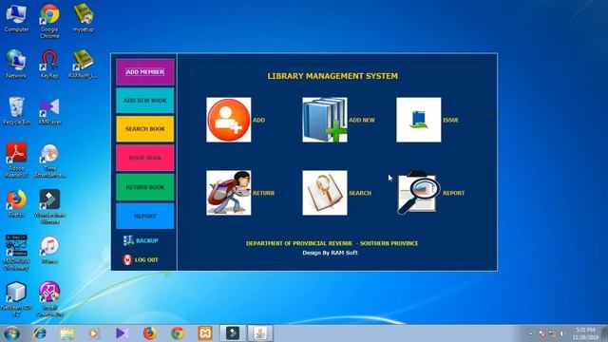Click the LOG OUT icon
The width and height of the screenshot is (608, 342).
click(127, 259)
